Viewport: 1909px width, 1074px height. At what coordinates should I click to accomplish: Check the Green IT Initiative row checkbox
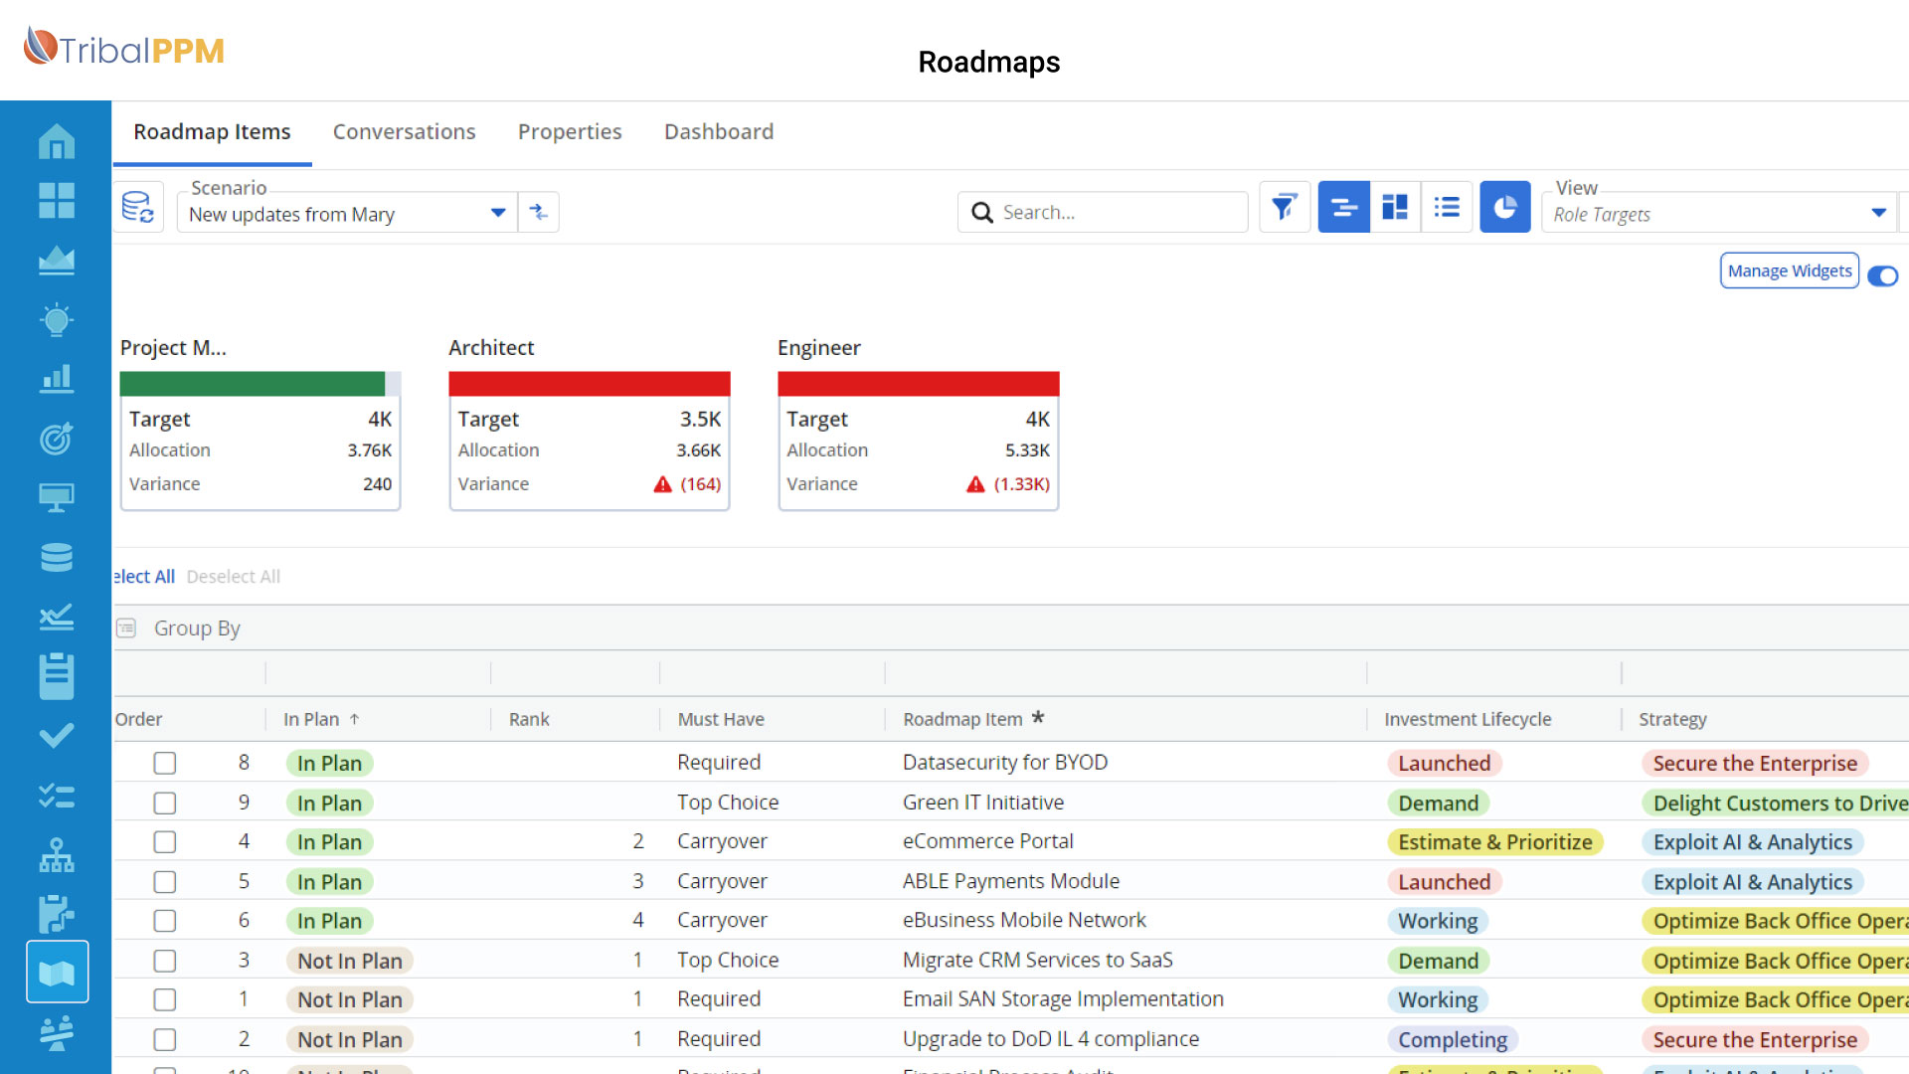pos(165,803)
